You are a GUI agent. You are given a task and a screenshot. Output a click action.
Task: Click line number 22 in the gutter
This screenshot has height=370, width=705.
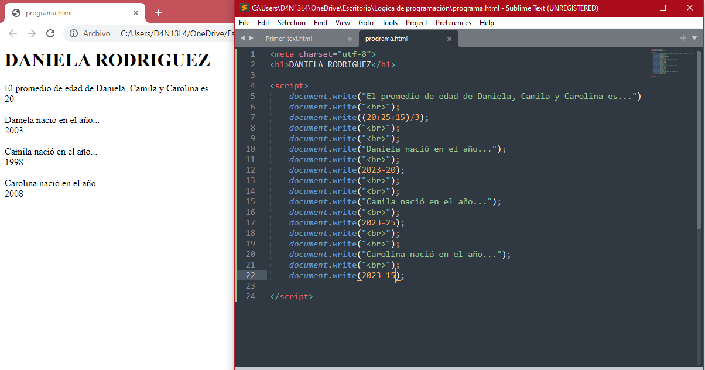point(250,275)
